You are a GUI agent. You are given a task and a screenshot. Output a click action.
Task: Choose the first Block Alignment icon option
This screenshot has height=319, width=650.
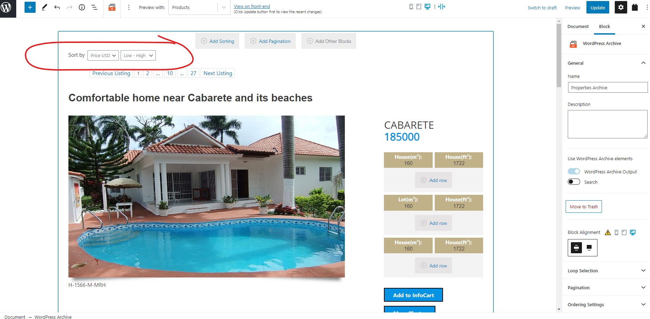tap(576, 248)
